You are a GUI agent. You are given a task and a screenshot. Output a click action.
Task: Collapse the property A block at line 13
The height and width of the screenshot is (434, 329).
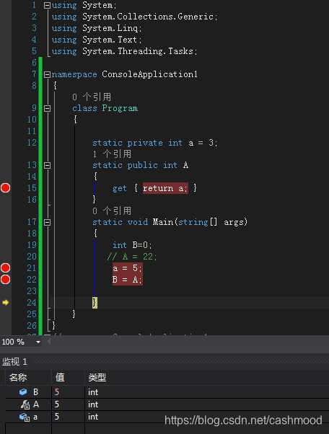[x=48, y=165]
